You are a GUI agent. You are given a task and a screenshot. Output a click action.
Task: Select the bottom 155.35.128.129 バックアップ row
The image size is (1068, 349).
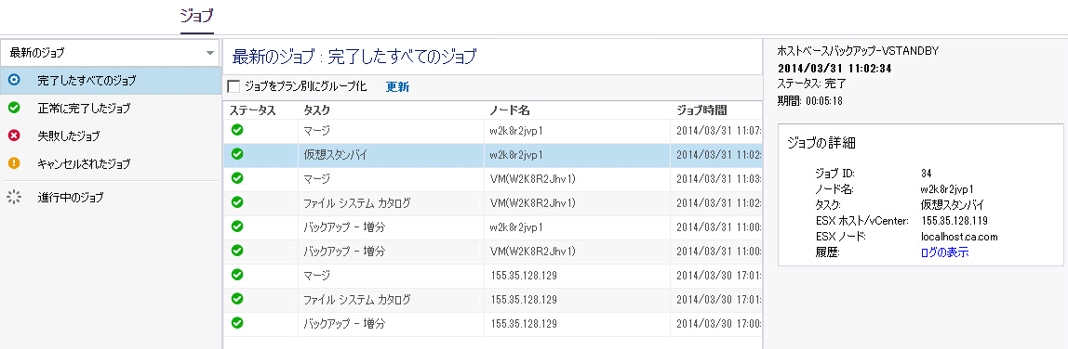tap(493, 323)
